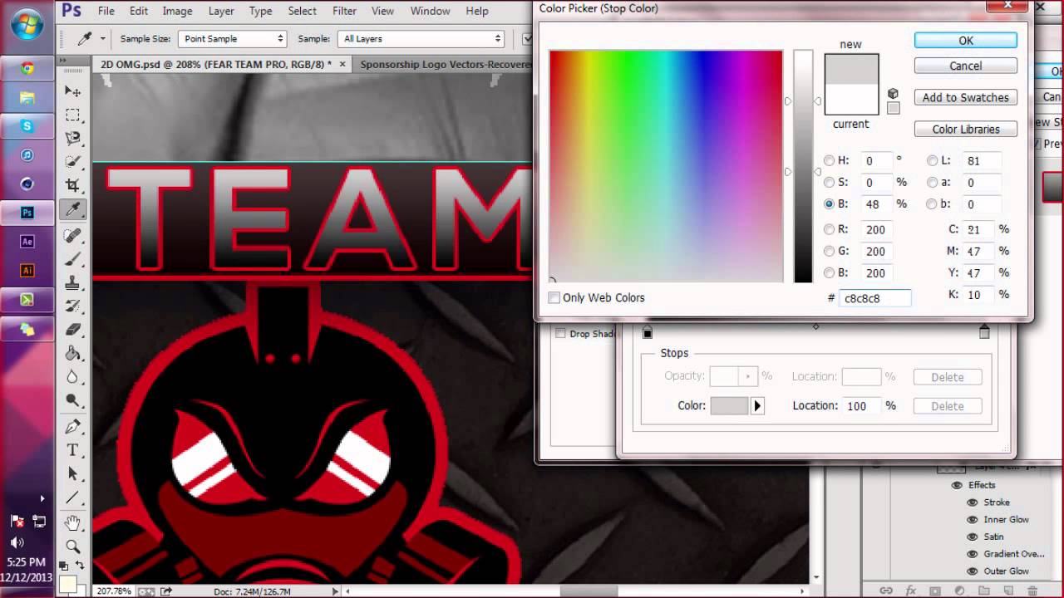This screenshot has height=598, width=1064.
Task: Select the Move tool
Action: [73, 91]
